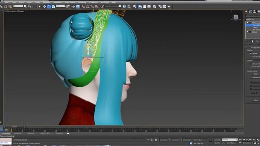
Task: Toggle the Angle Snap icon
Action: (x=88, y=6)
